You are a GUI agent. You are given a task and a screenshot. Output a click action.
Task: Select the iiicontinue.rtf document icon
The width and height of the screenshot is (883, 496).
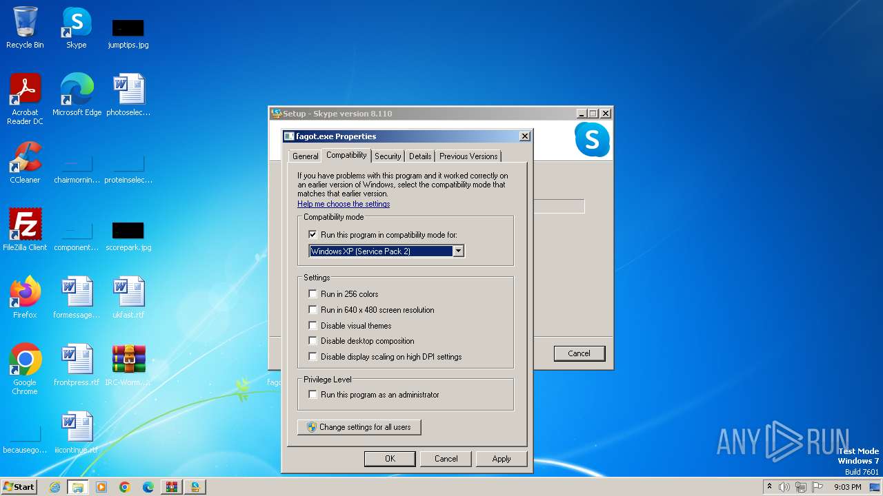tap(77, 432)
